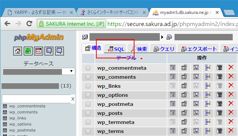Click the green Exit logout icon

(28, 51)
